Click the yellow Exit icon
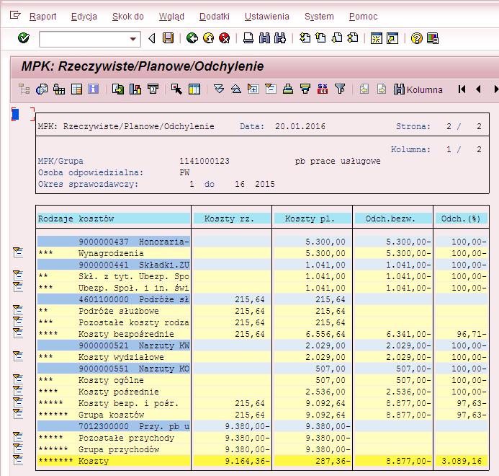This screenshot has width=499, height=476. (x=208, y=38)
